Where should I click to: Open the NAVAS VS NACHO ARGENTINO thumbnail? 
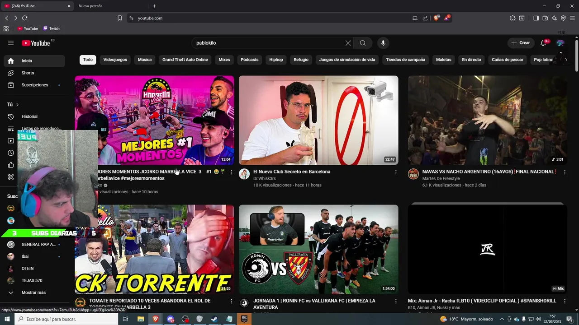pyautogui.click(x=487, y=120)
